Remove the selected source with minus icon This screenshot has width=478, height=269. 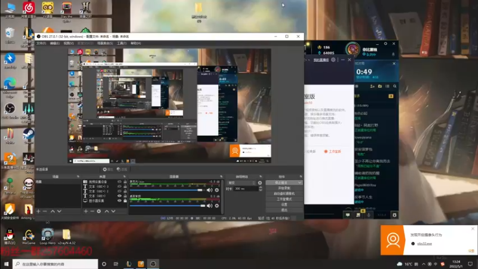(x=92, y=211)
